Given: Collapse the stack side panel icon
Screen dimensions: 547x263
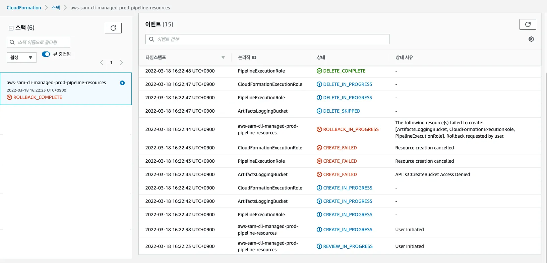Looking at the screenshot, I should (x=11, y=28).
